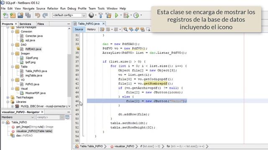The height and width of the screenshot is (150, 268).
Task: Collapse the DAO package node
Action: [x=13, y=45]
